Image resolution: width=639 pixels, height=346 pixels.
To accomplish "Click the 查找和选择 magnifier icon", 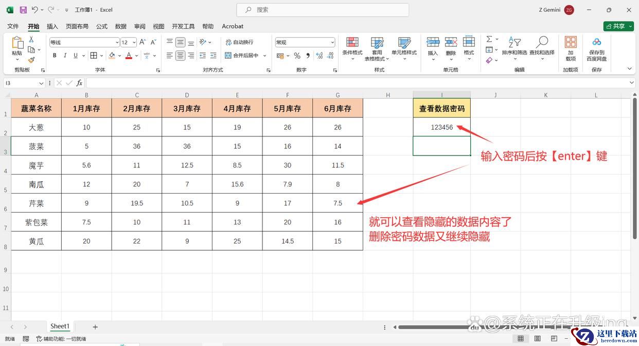I will point(542,43).
